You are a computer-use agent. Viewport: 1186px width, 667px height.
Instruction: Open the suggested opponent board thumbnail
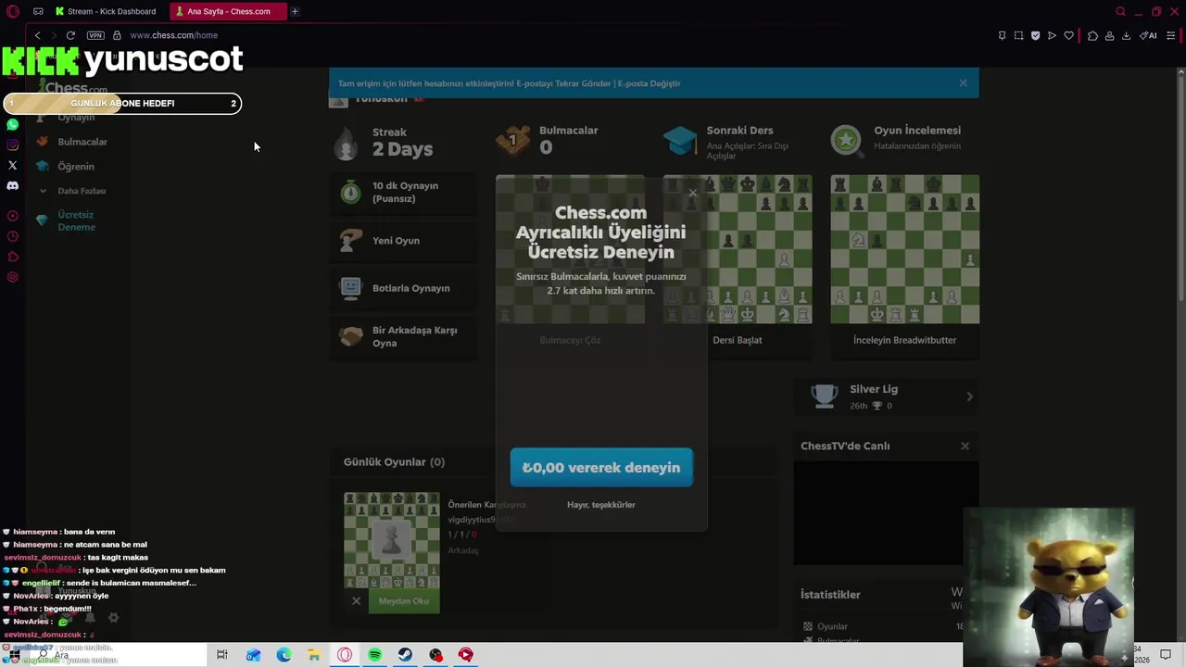pyautogui.click(x=392, y=541)
